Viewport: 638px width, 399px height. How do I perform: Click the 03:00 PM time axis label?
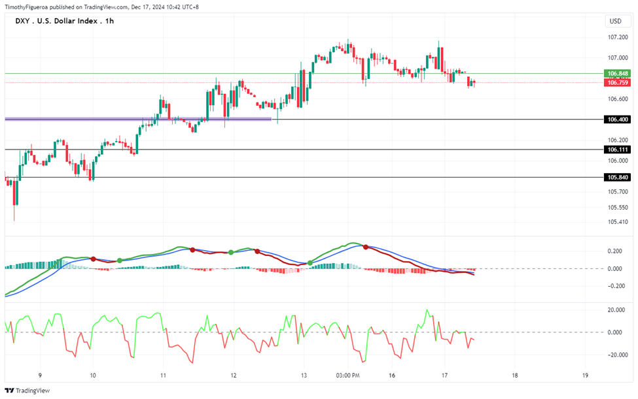347,375
